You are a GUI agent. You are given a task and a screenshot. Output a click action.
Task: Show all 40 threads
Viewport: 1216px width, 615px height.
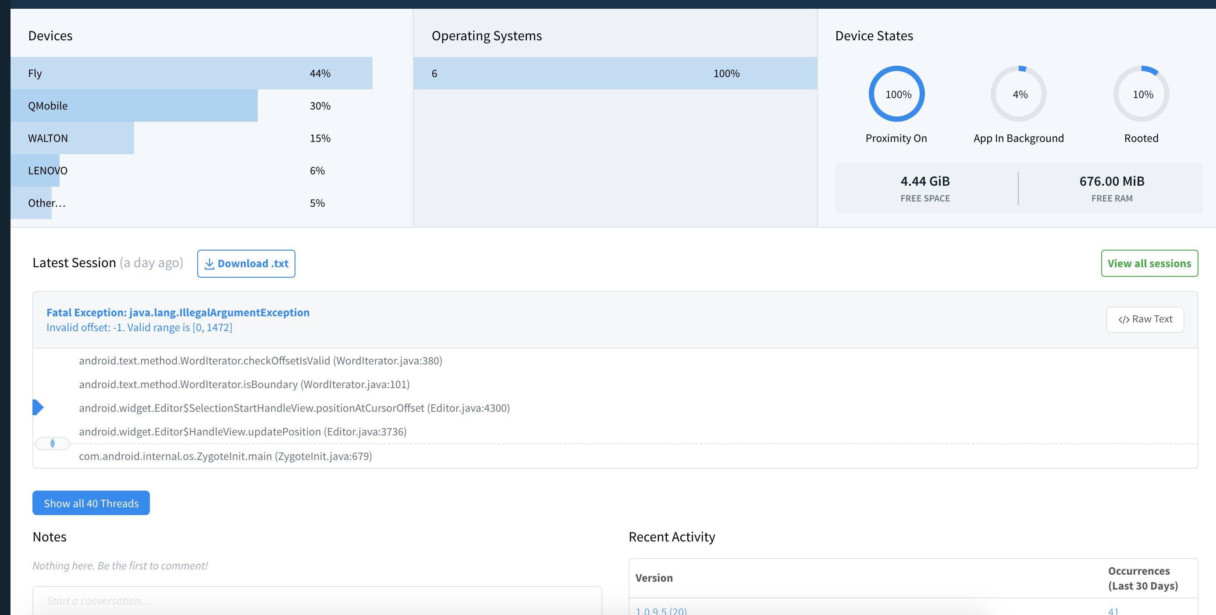[91, 503]
